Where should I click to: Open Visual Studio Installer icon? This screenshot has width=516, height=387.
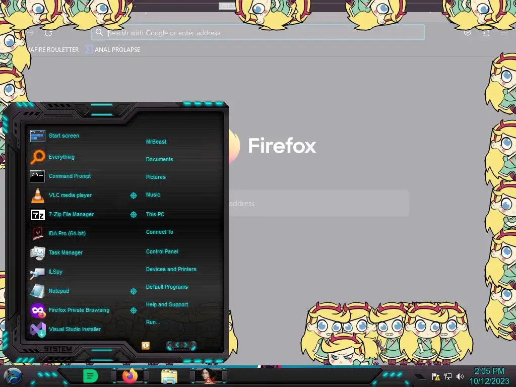(37, 330)
